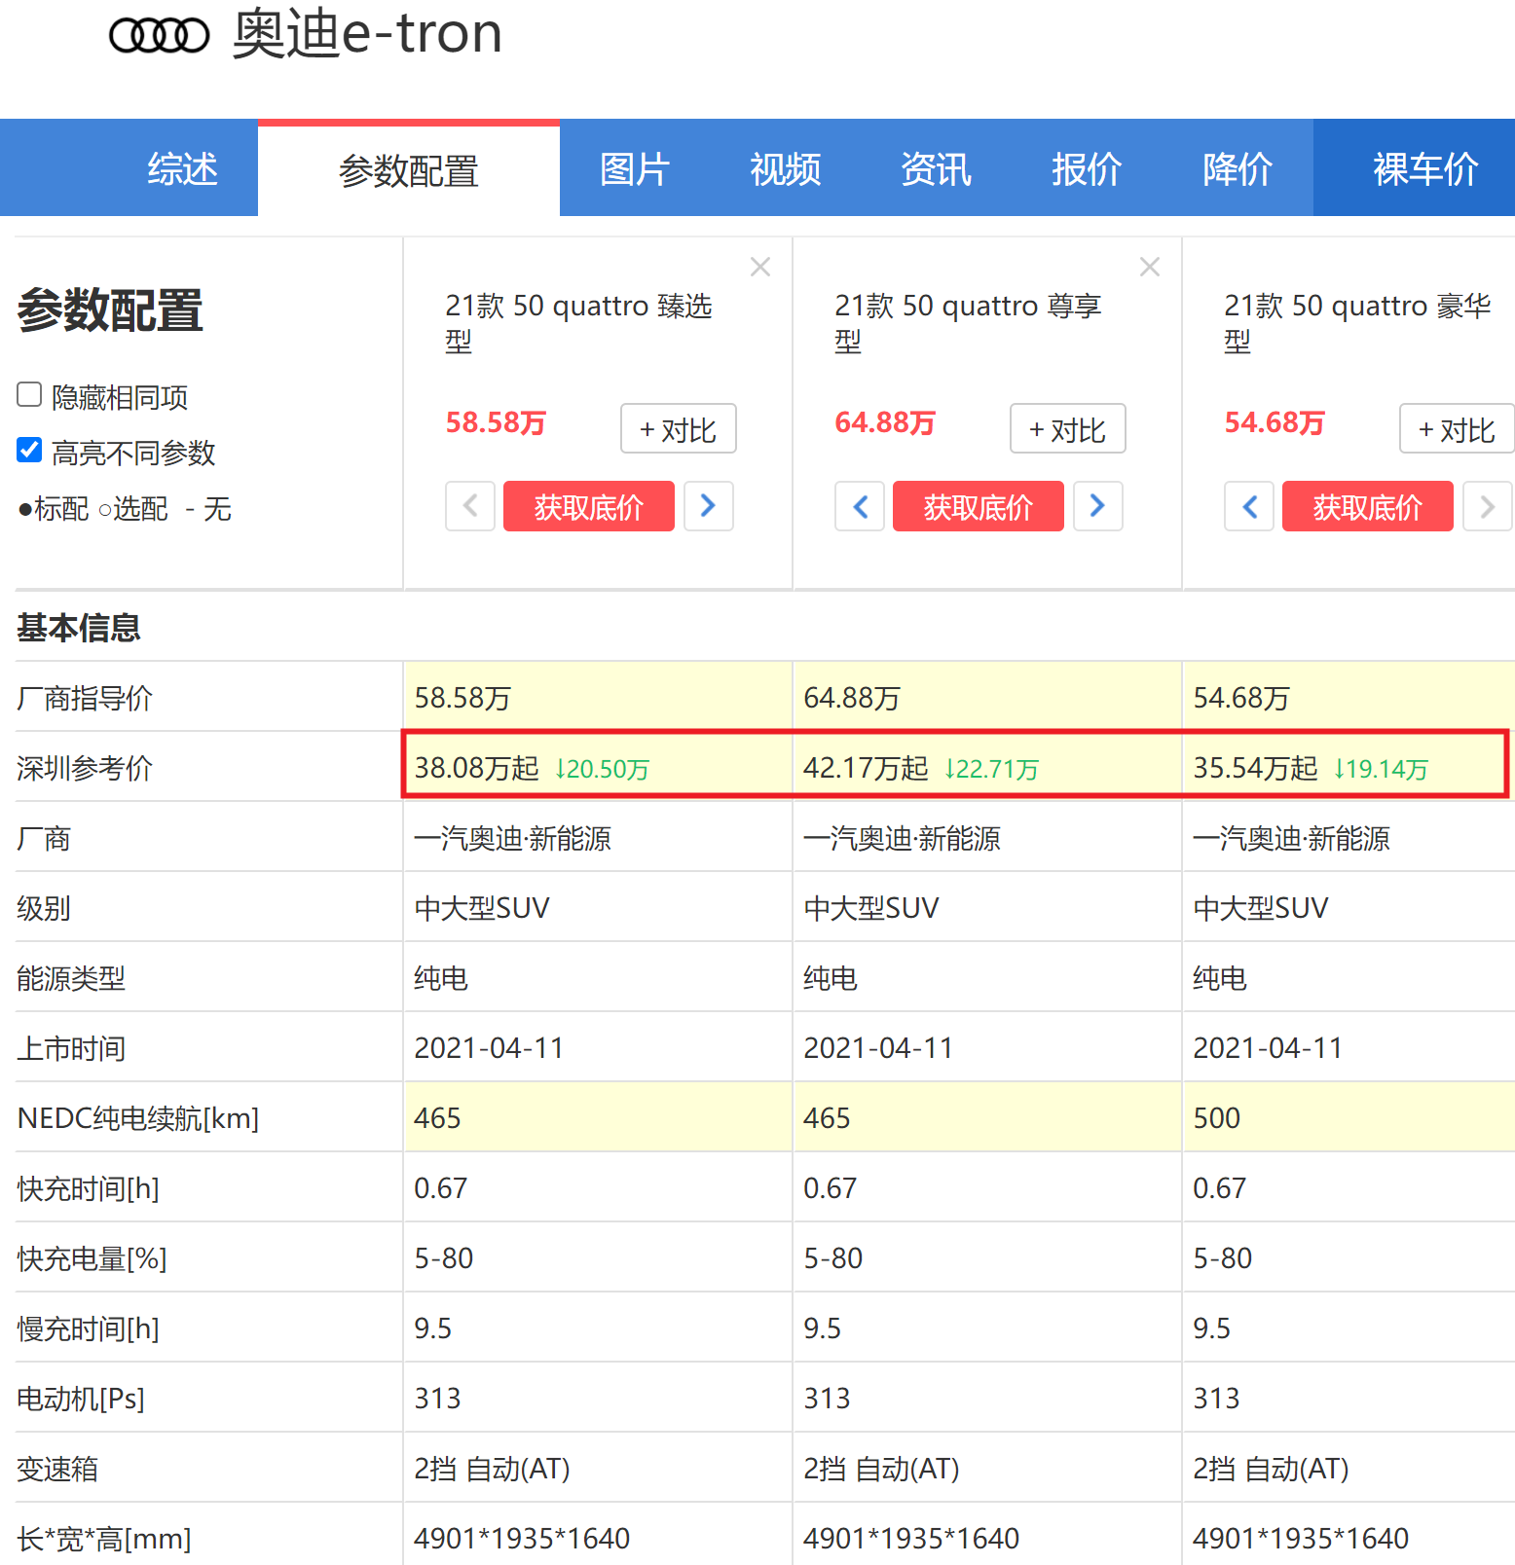1515x1565 pixels.
Task: Click the Audi four-rings logo
Action: [x=159, y=36]
